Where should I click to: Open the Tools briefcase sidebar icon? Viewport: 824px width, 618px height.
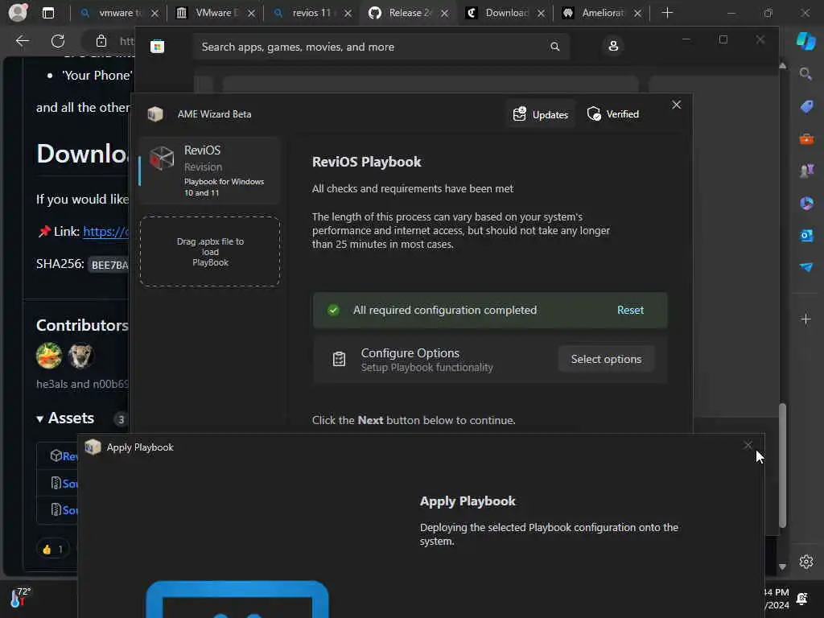(x=806, y=138)
